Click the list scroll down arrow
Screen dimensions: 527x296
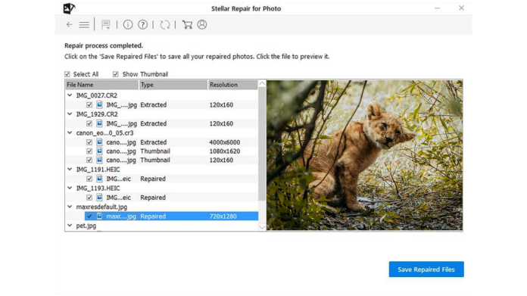pyautogui.click(x=262, y=227)
